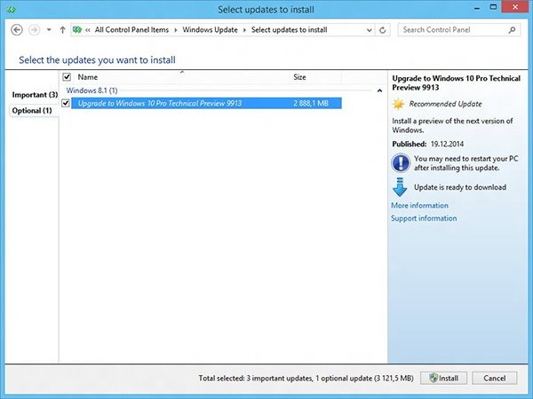Minimize the Select updates to install window
This screenshot has width=533, height=399.
(x=477, y=8)
